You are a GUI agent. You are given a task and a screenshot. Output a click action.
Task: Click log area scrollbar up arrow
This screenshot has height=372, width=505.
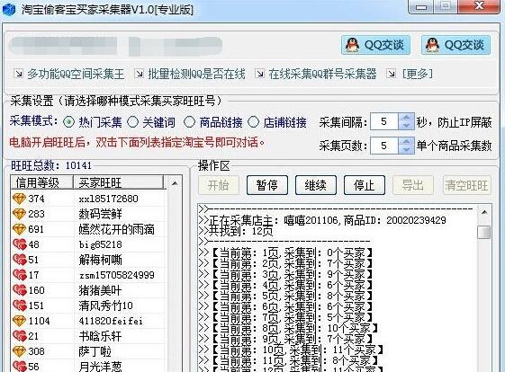483,212
